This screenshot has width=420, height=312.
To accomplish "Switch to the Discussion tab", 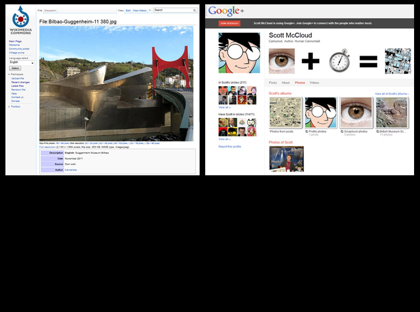I will (x=50, y=10).
